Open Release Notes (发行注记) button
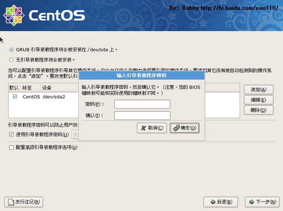 tap(24, 202)
